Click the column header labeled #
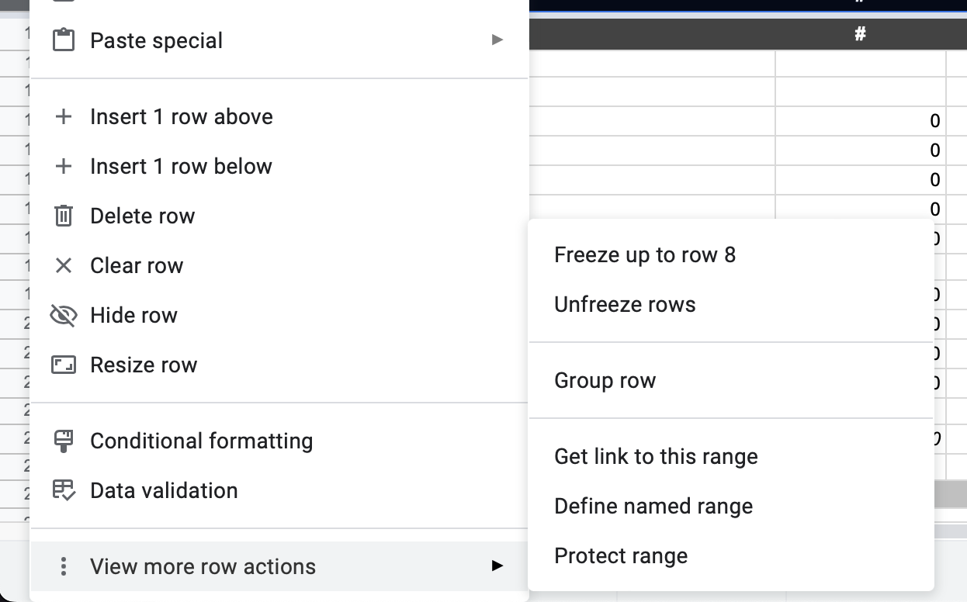 [x=860, y=33]
